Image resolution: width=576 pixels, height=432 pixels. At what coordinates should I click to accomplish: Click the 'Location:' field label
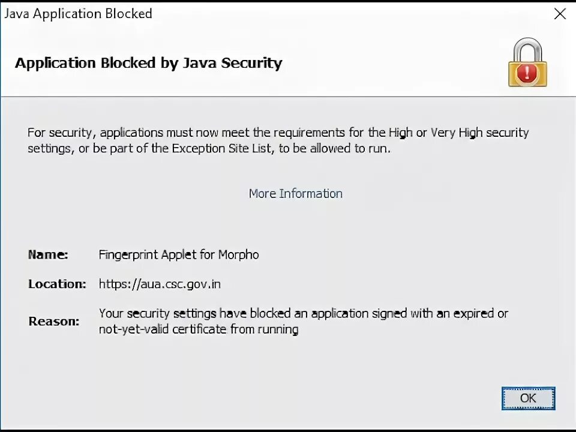(x=57, y=284)
